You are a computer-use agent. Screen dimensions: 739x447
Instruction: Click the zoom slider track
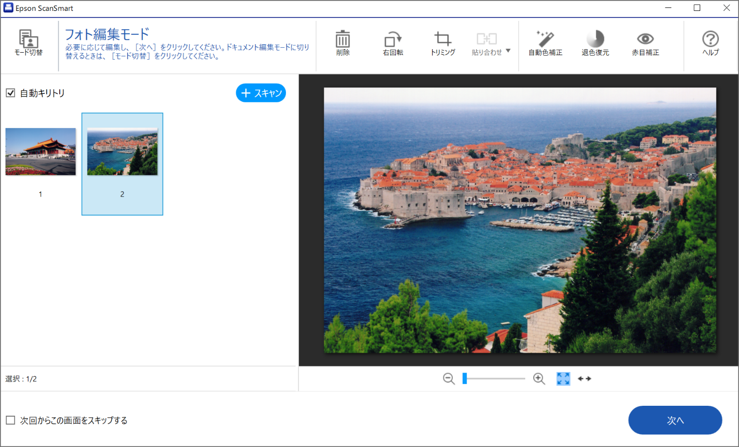[x=495, y=379]
